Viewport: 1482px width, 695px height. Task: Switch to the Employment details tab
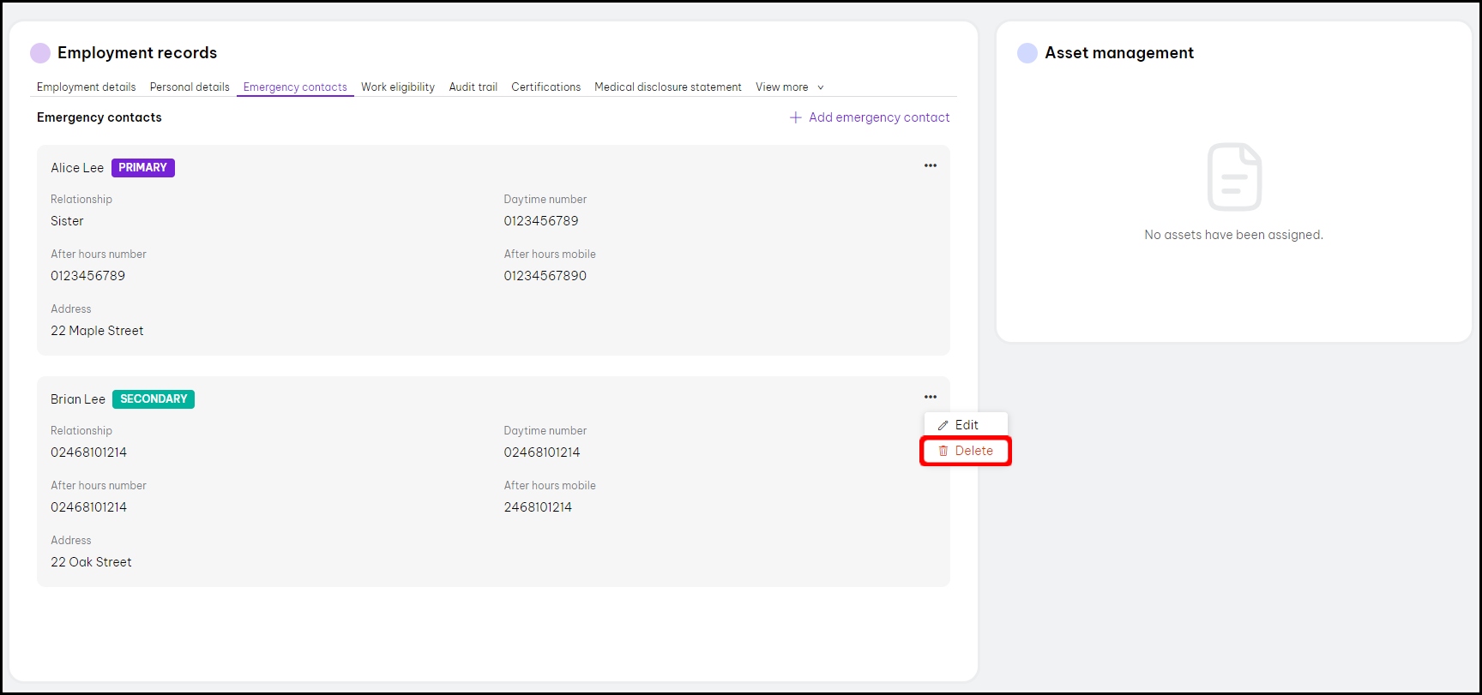pyautogui.click(x=86, y=87)
